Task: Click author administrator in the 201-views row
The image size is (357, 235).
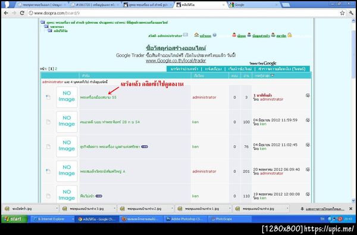Action: click(x=204, y=171)
